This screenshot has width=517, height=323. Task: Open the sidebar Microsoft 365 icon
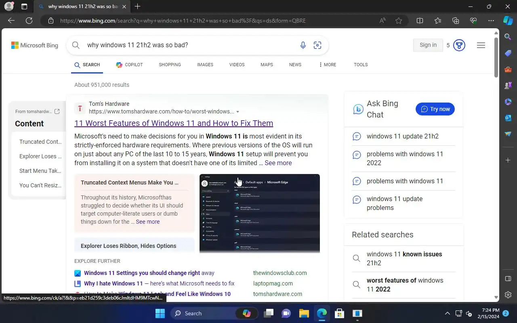tap(508, 102)
